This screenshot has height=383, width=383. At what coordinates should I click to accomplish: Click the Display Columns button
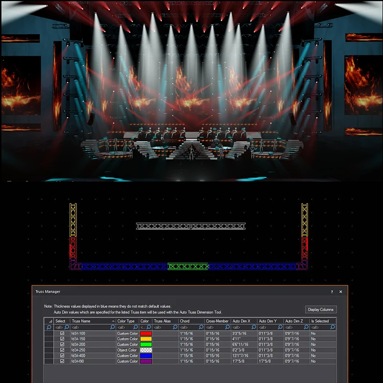pos(321,309)
